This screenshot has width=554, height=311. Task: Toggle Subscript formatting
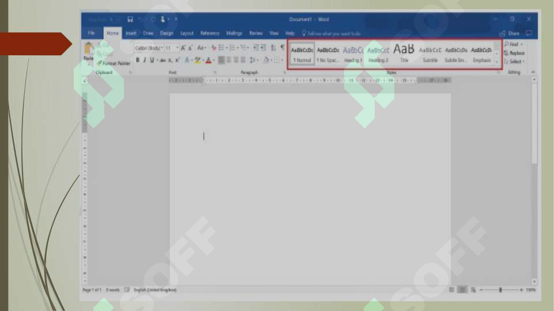170,60
